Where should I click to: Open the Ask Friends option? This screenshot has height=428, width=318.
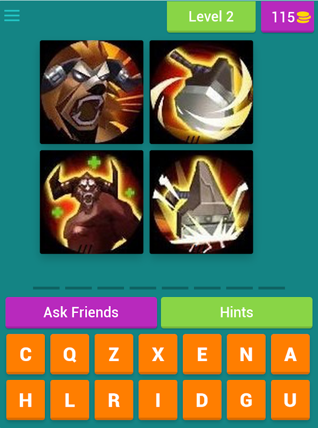coord(81,312)
